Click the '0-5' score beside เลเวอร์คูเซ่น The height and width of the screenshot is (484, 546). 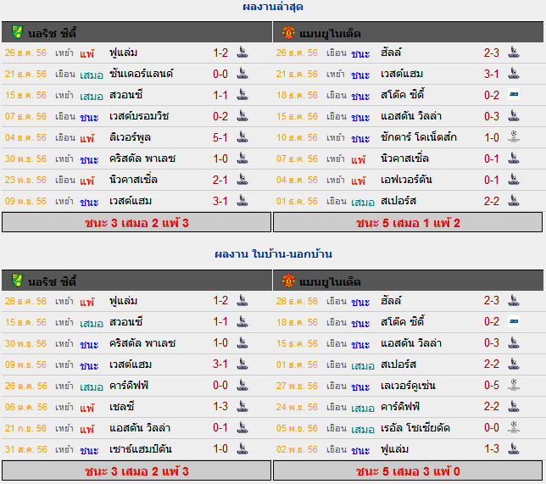(x=492, y=385)
